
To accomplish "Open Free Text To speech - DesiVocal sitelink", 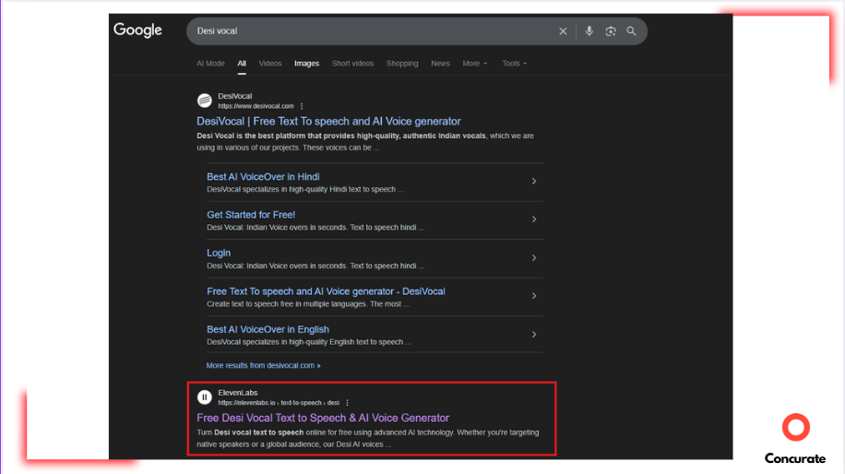I will [326, 291].
